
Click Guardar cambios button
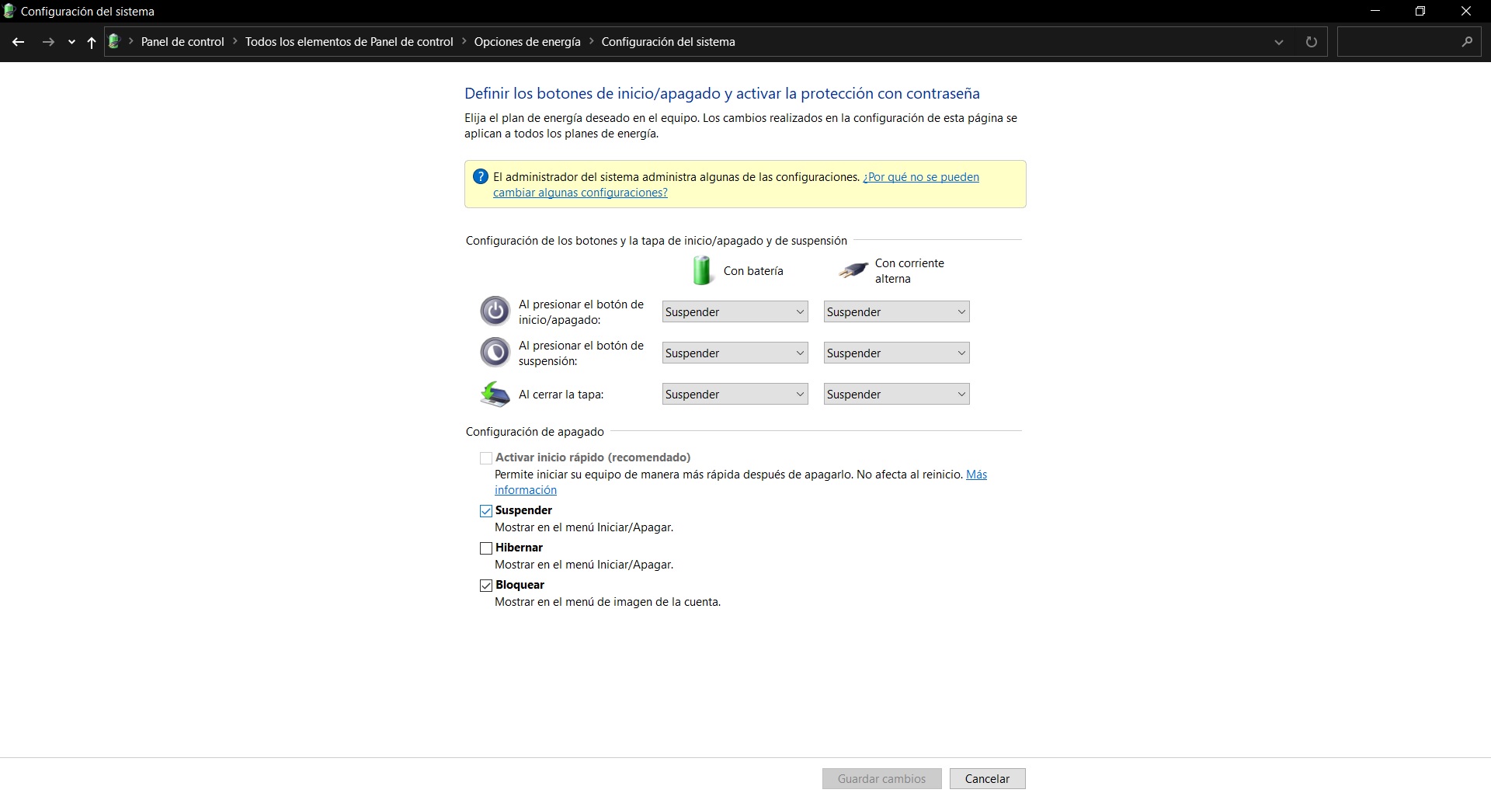pyautogui.click(x=882, y=779)
